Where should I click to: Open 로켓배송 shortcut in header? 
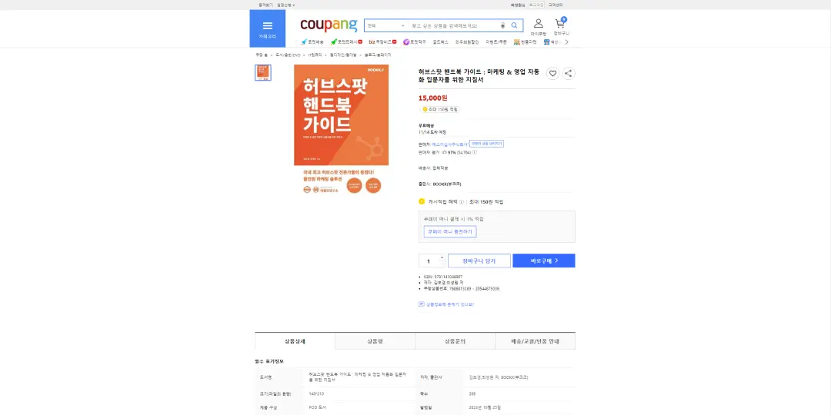tap(312, 41)
